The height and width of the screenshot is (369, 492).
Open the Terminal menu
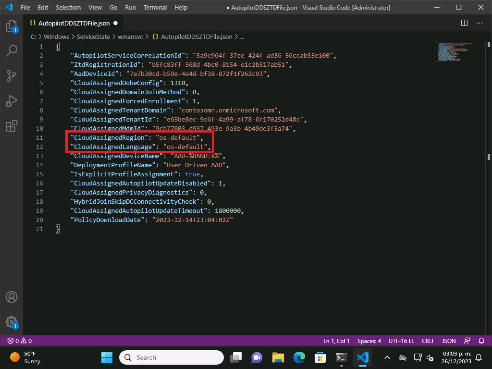point(155,7)
